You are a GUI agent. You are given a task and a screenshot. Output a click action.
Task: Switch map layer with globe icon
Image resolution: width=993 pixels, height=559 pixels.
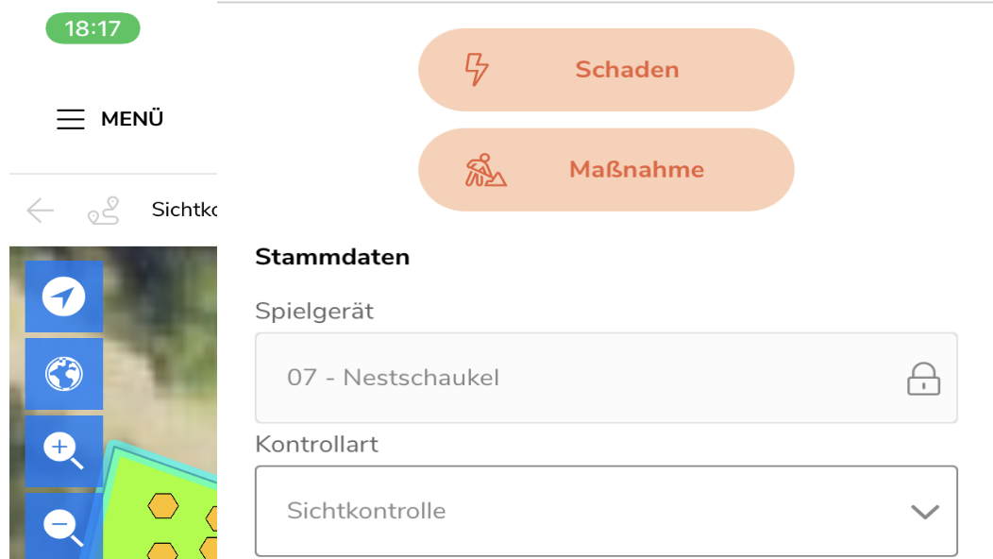point(63,374)
